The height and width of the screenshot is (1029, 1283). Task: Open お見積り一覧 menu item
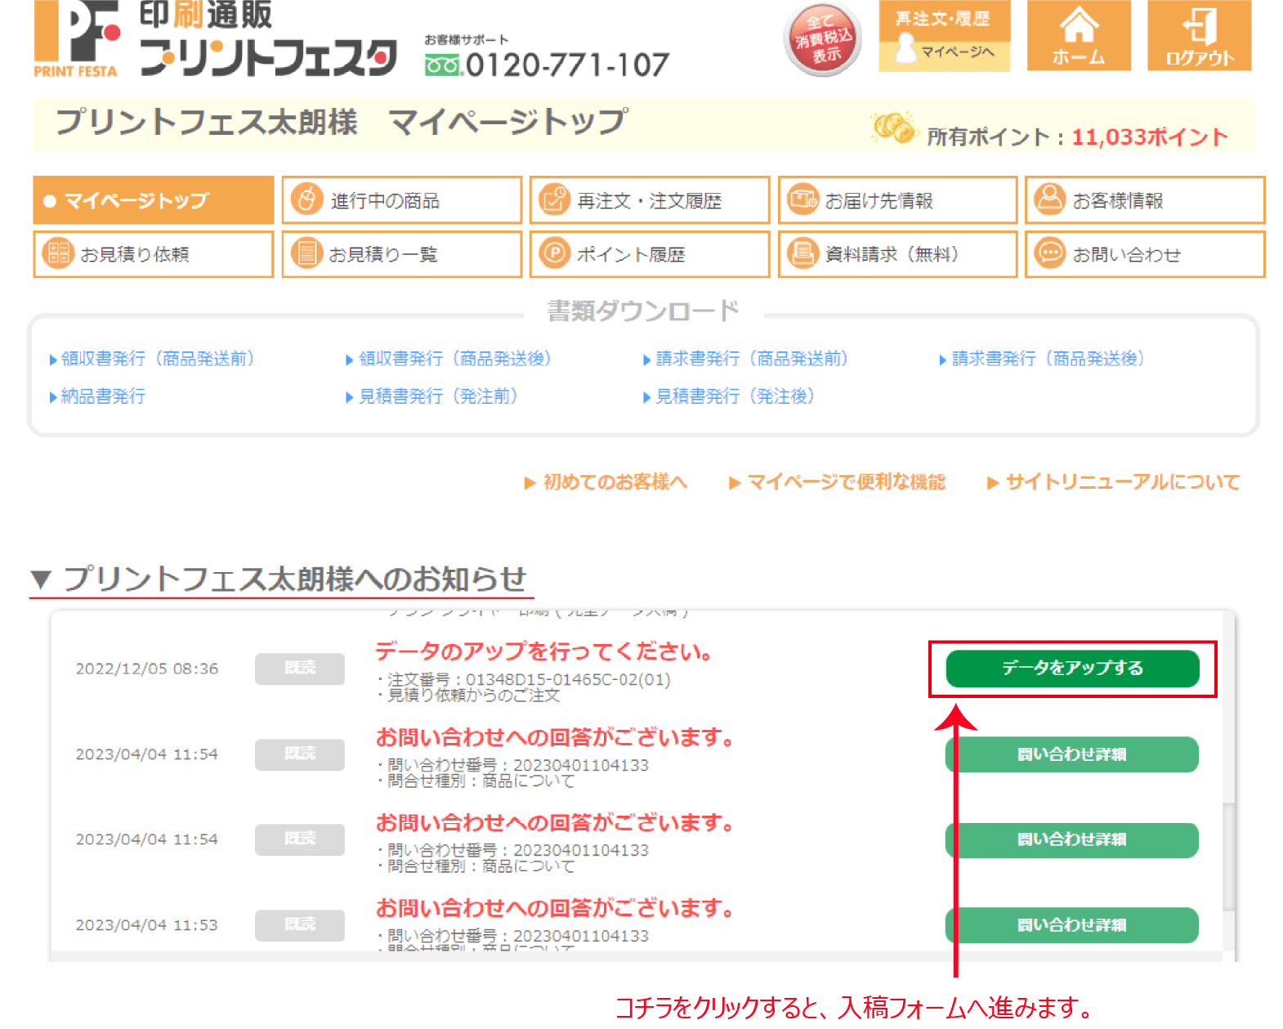(x=402, y=254)
